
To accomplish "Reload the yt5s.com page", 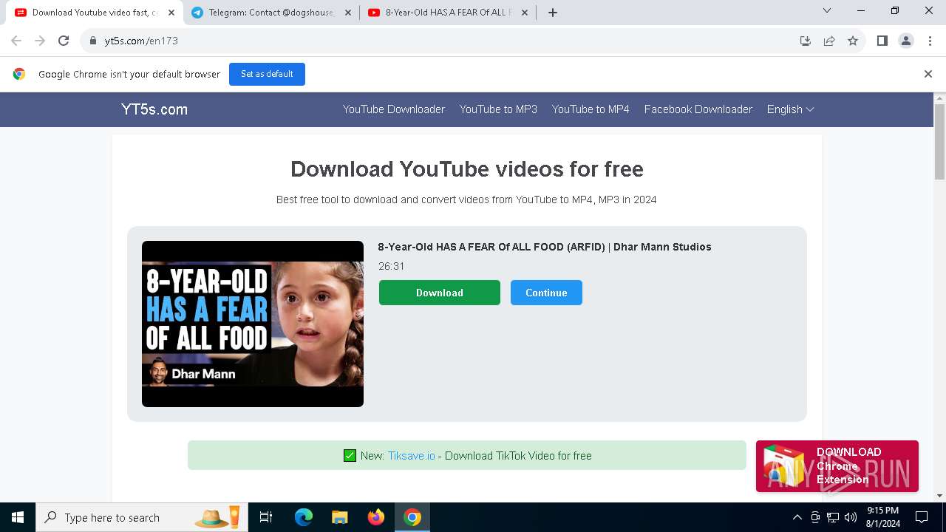I will [64, 41].
